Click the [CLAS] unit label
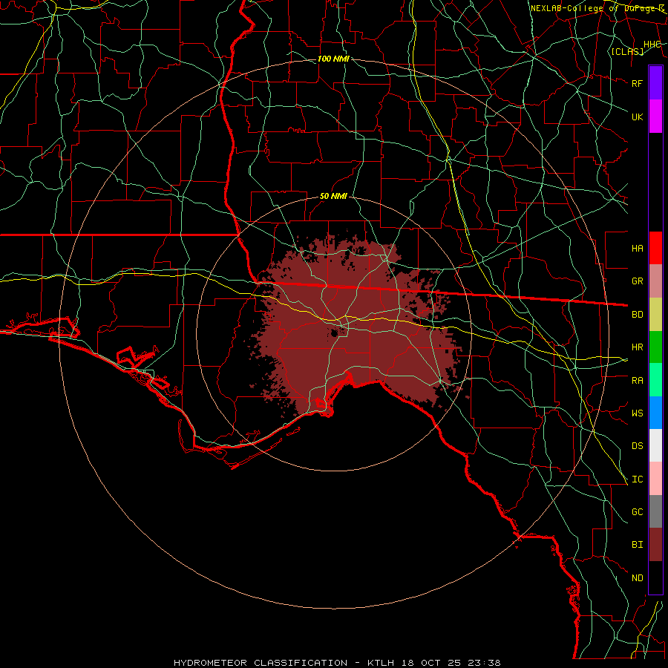Screen dimensions: 668x668 [x=627, y=51]
